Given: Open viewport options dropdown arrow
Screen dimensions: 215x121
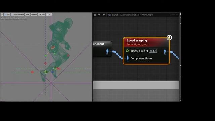Looking at the screenshot, I should tap(2, 14).
